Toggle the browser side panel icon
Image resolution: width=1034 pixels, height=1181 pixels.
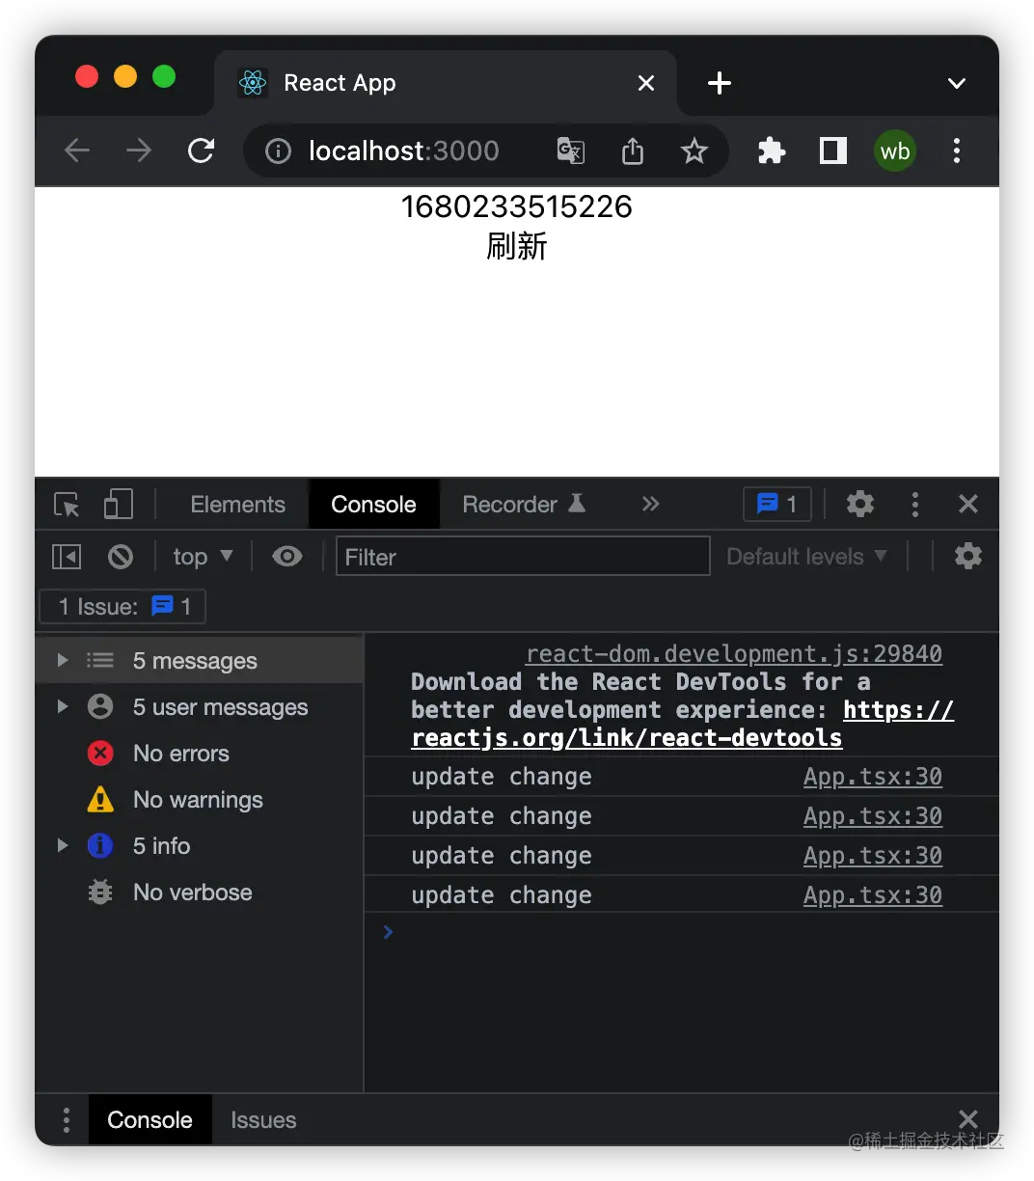(833, 151)
